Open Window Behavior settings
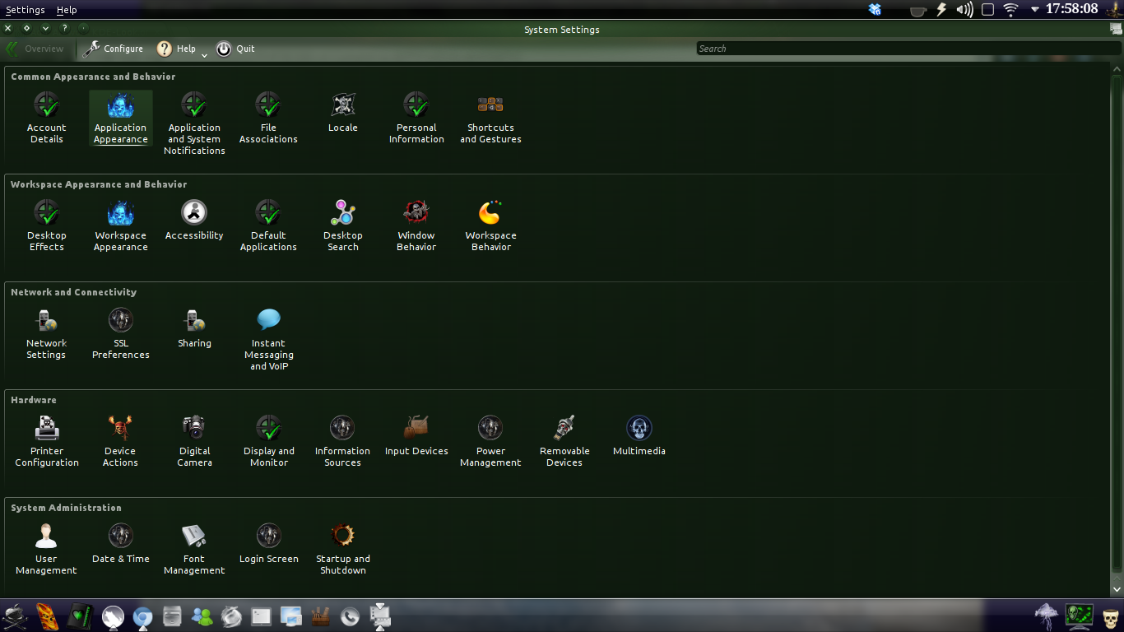Image resolution: width=1124 pixels, height=632 pixels. [416, 226]
